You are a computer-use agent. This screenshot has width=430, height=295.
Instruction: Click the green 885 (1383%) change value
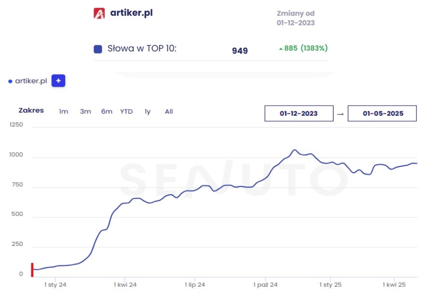303,48
